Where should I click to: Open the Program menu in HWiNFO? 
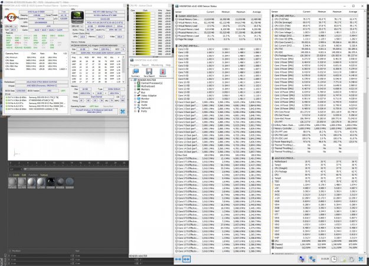135,65
